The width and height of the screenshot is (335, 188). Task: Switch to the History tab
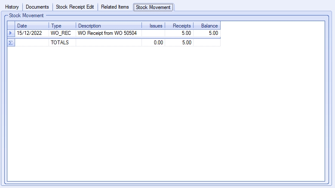point(12,7)
